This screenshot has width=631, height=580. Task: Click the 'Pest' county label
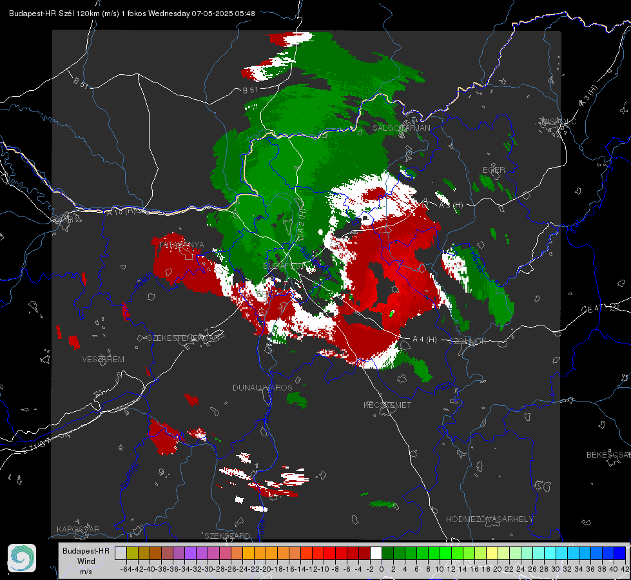443,389
